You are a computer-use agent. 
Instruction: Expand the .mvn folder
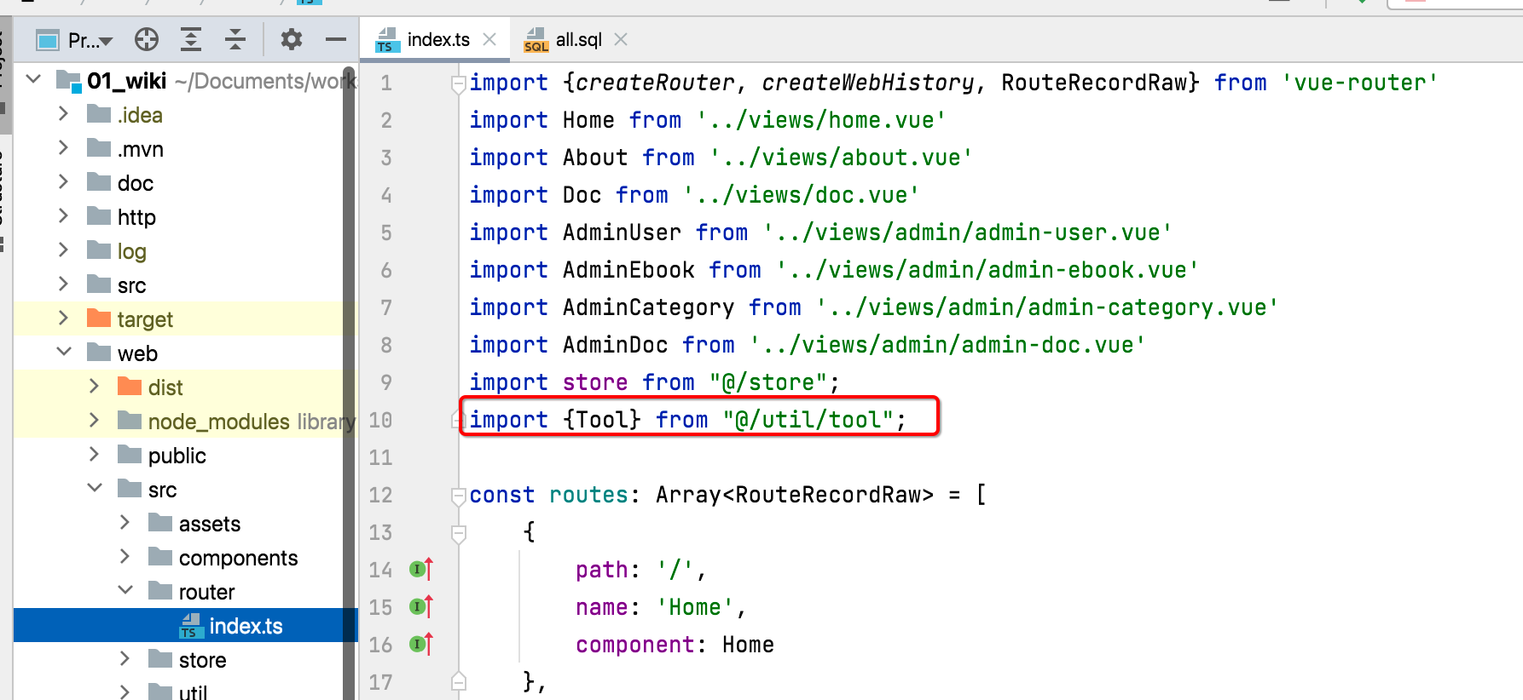coord(63,147)
